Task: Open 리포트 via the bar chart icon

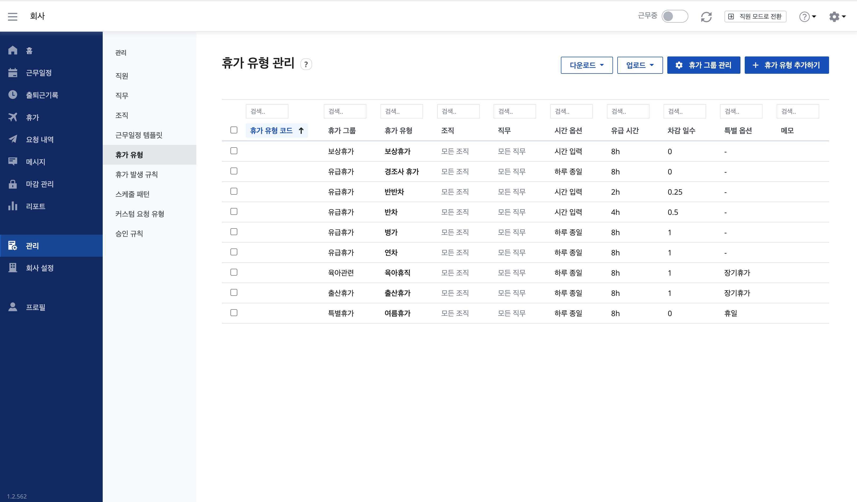Action: coord(13,206)
